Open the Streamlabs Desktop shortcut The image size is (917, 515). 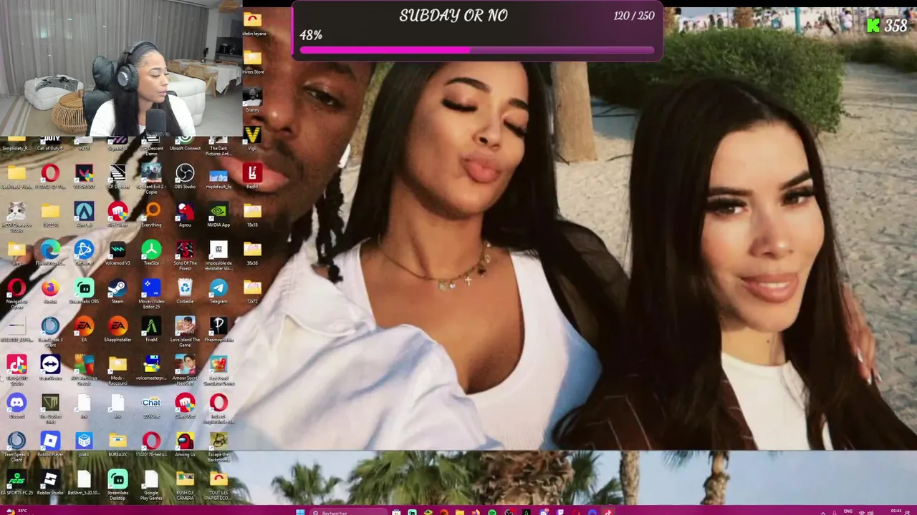pyautogui.click(x=117, y=485)
